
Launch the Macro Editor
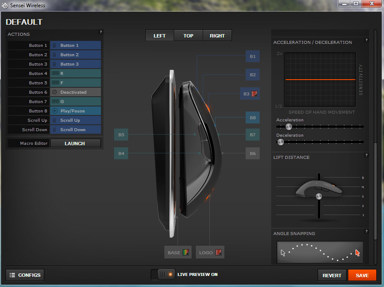[x=75, y=143]
